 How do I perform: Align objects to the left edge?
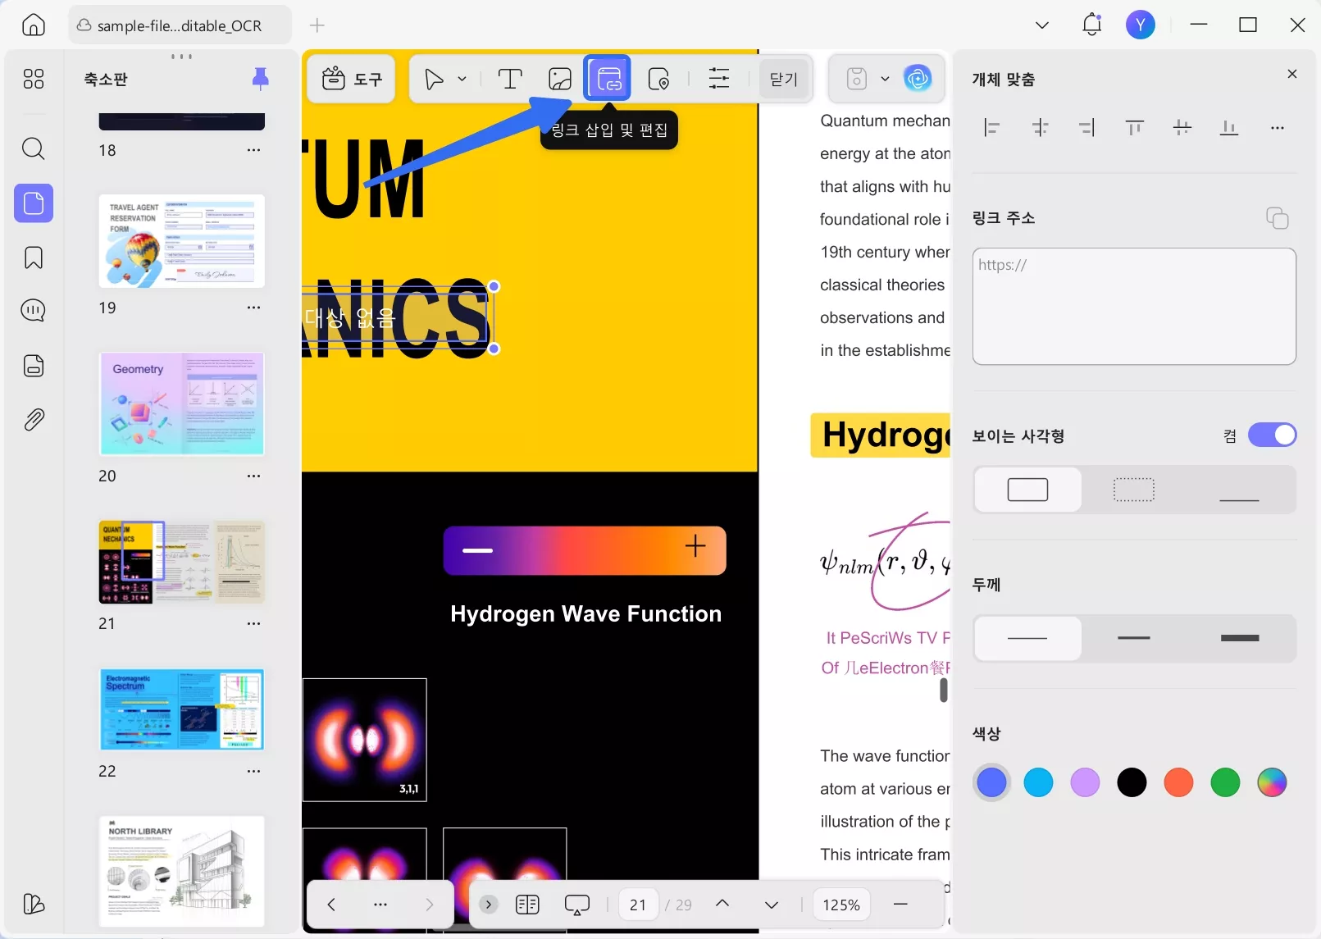pyautogui.click(x=992, y=128)
